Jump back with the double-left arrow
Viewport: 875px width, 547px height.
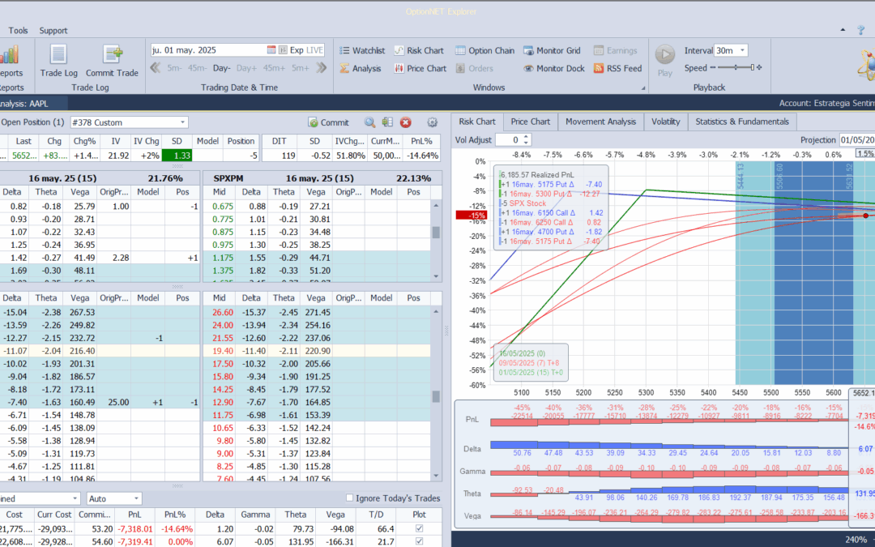[x=156, y=68]
